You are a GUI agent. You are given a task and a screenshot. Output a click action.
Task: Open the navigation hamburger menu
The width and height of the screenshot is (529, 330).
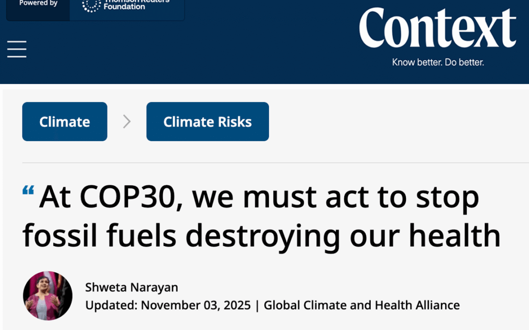(17, 49)
